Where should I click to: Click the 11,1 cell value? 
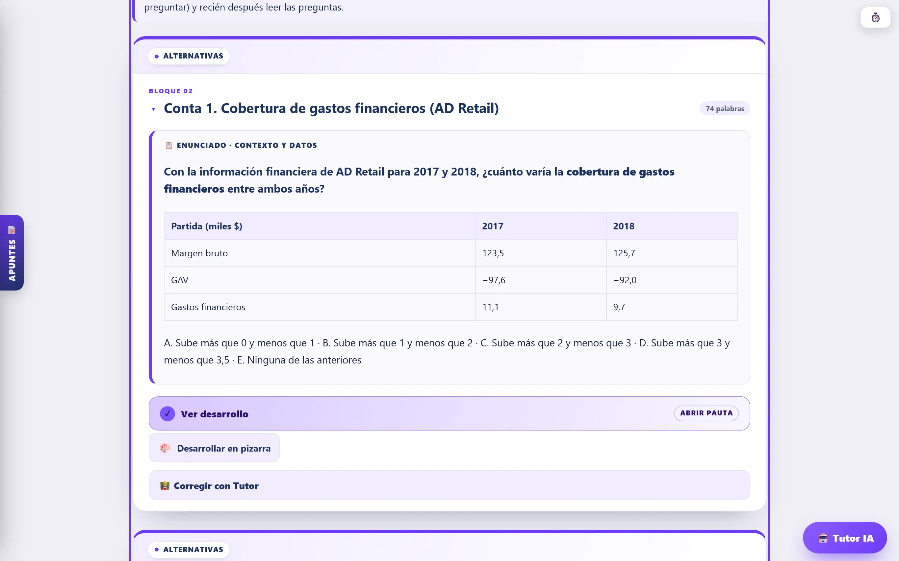[490, 307]
